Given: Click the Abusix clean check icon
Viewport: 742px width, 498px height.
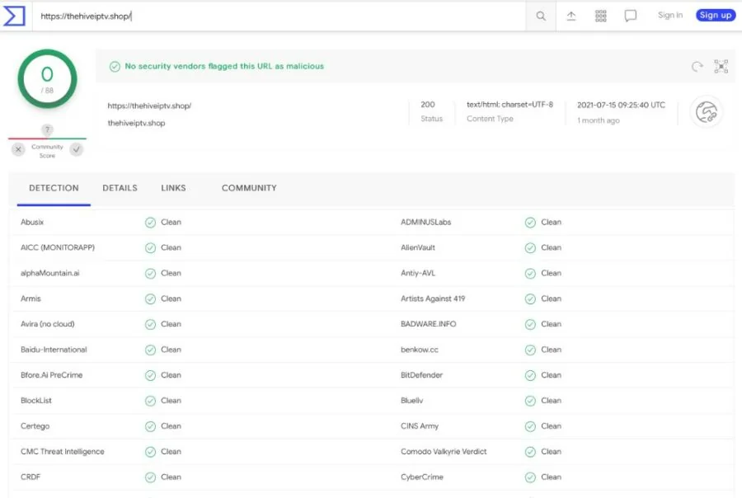Looking at the screenshot, I should pyautogui.click(x=150, y=223).
